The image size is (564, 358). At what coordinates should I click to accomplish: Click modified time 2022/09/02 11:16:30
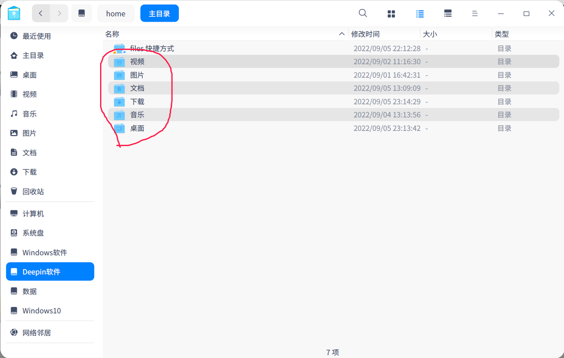click(x=387, y=61)
